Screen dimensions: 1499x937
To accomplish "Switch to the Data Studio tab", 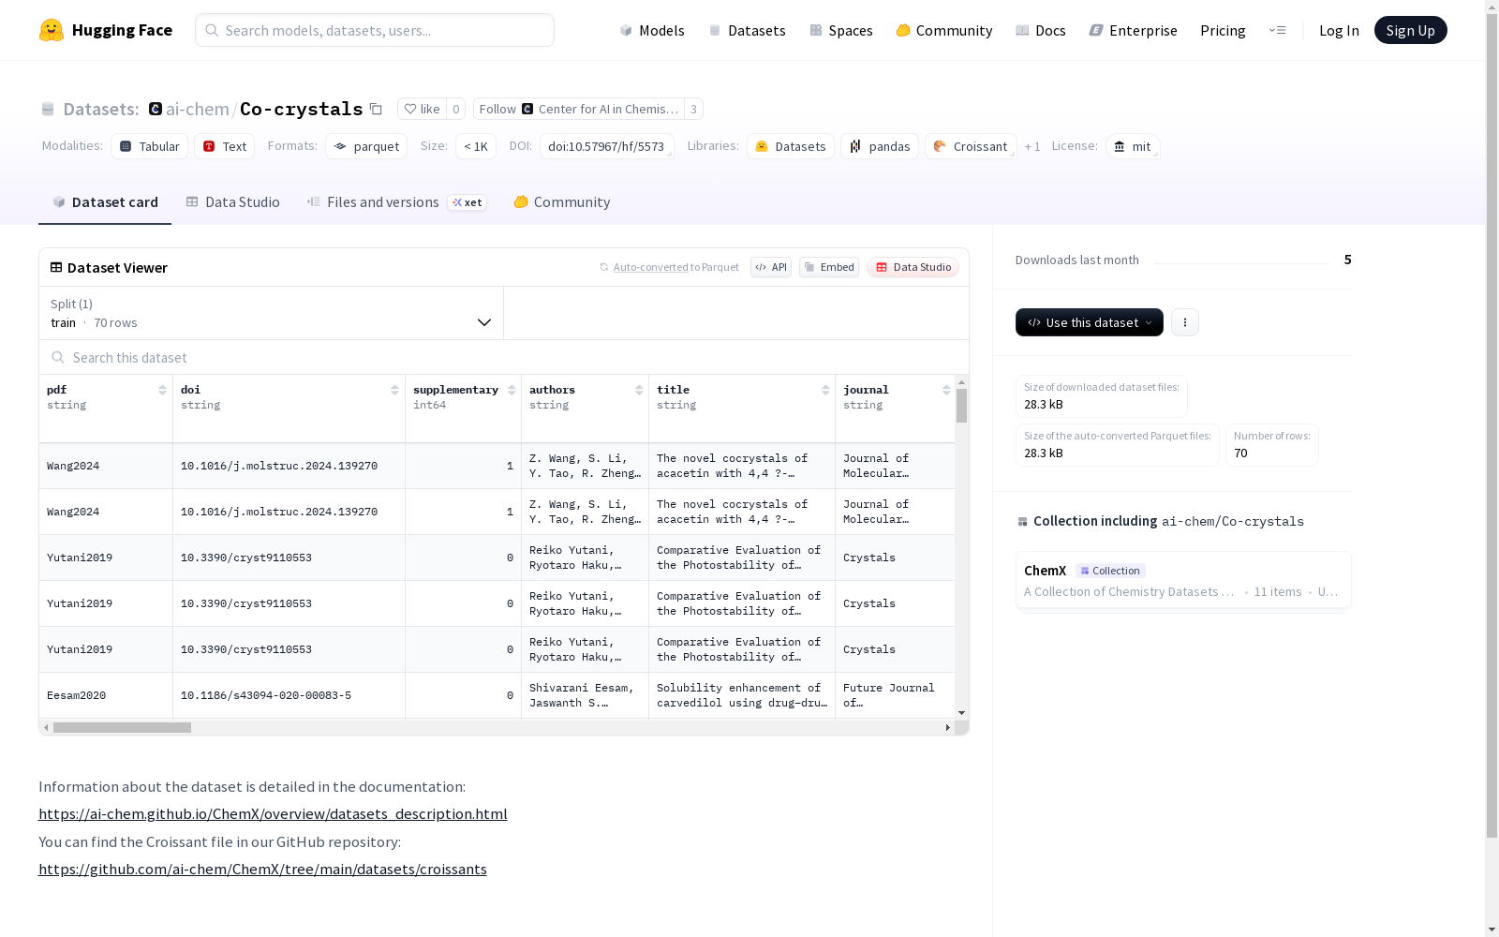I will point(232,201).
